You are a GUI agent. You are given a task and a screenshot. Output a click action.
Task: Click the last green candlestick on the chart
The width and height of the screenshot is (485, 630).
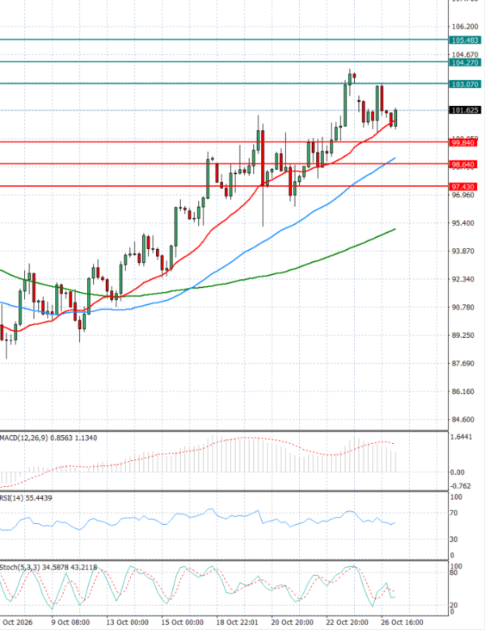pyautogui.click(x=396, y=118)
